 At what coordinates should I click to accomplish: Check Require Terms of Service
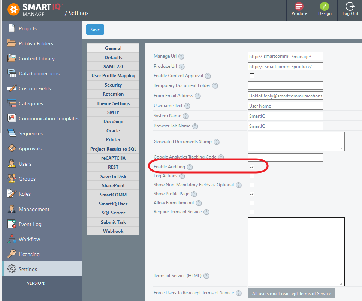coord(252,212)
